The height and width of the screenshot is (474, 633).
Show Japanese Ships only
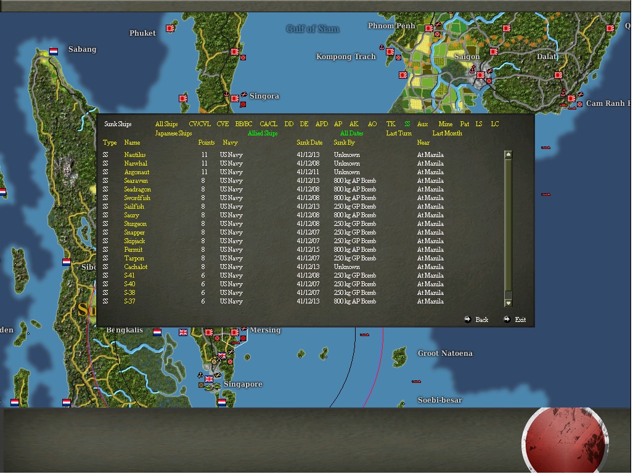click(x=174, y=134)
